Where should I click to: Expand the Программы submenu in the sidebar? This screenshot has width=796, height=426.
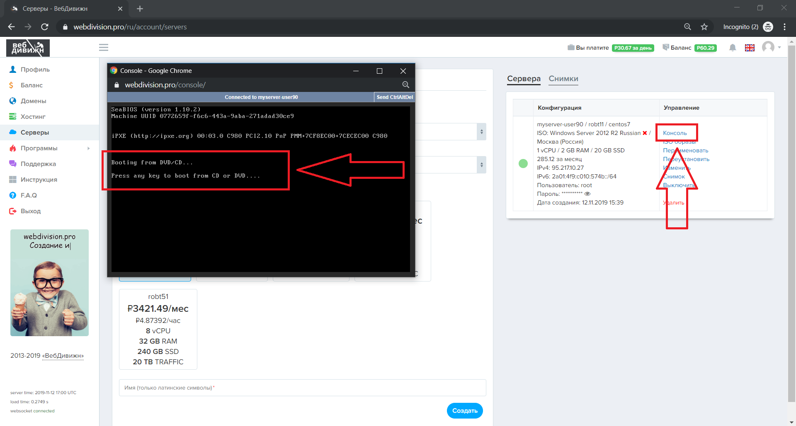[x=88, y=148]
